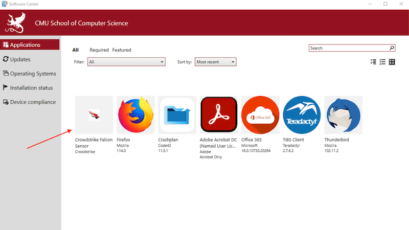The width and height of the screenshot is (409, 230).
Task: Open the TiBS Client Teradactyl icon
Action: click(x=302, y=114)
